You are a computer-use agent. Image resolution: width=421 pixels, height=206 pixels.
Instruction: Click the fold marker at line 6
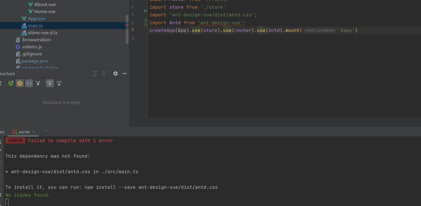tap(148, 23)
